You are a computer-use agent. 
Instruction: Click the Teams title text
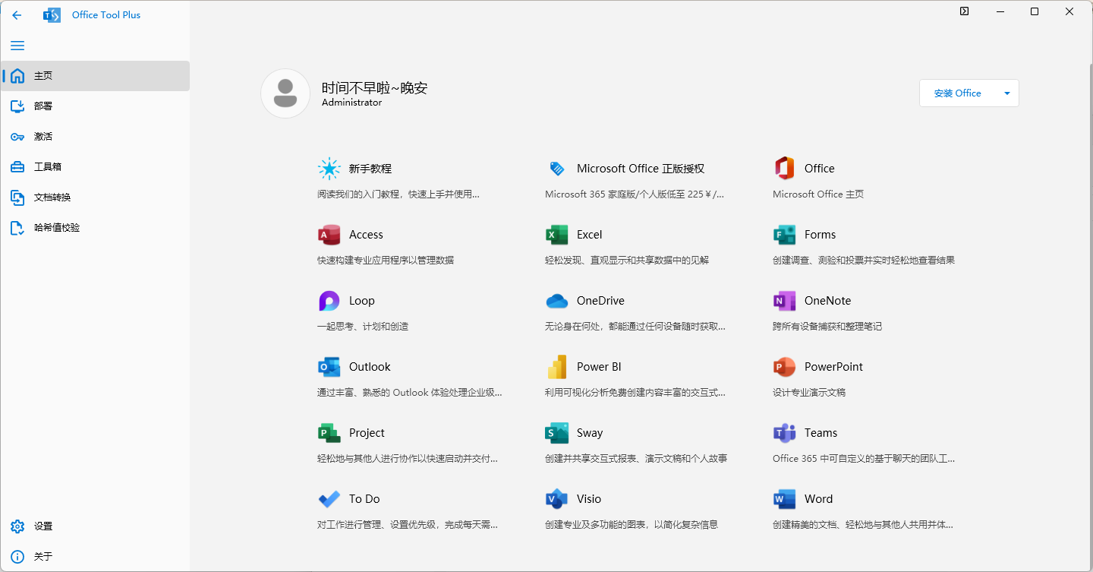[x=821, y=433]
